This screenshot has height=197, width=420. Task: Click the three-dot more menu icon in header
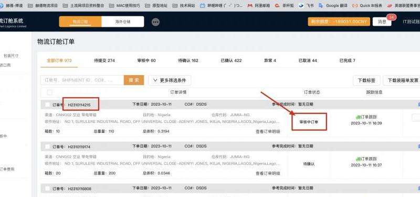tap(155, 22)
